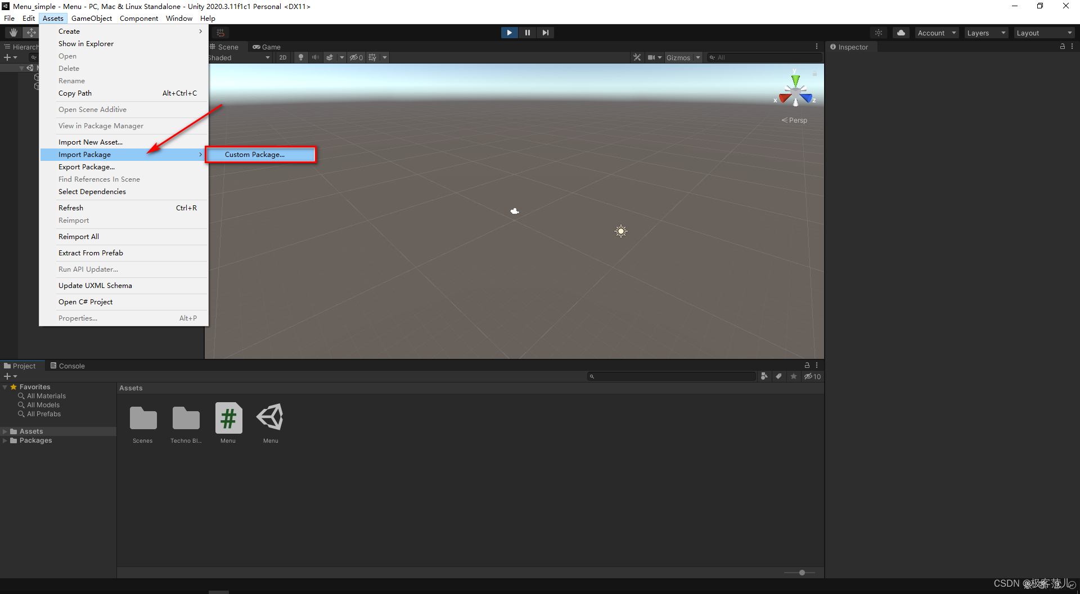Open Scenes folder thumbnail
The image size is (1080, 594).
point(143,418)
